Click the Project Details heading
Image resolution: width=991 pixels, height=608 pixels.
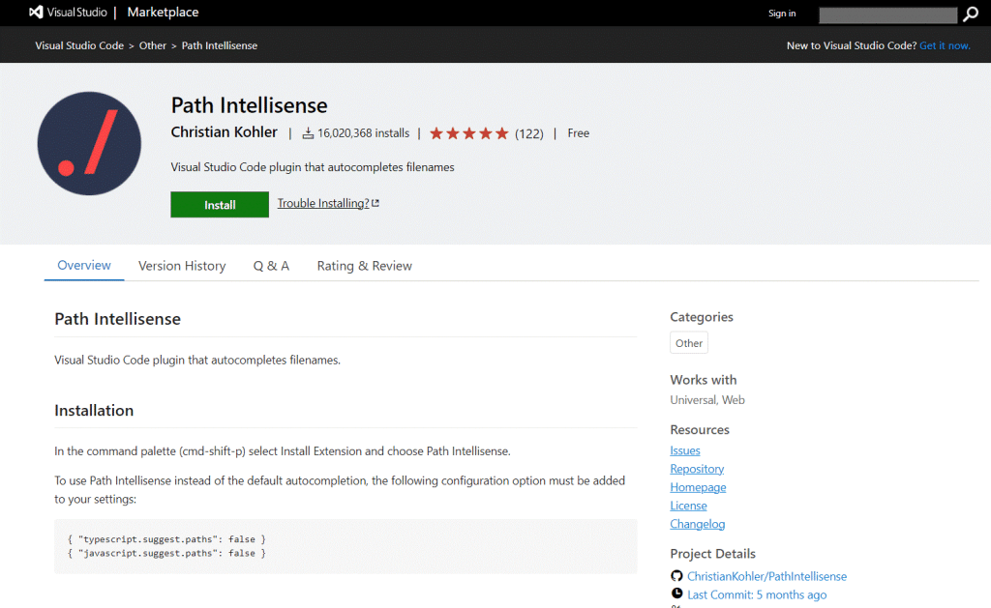pyautogui.click(x=713, y=554)
